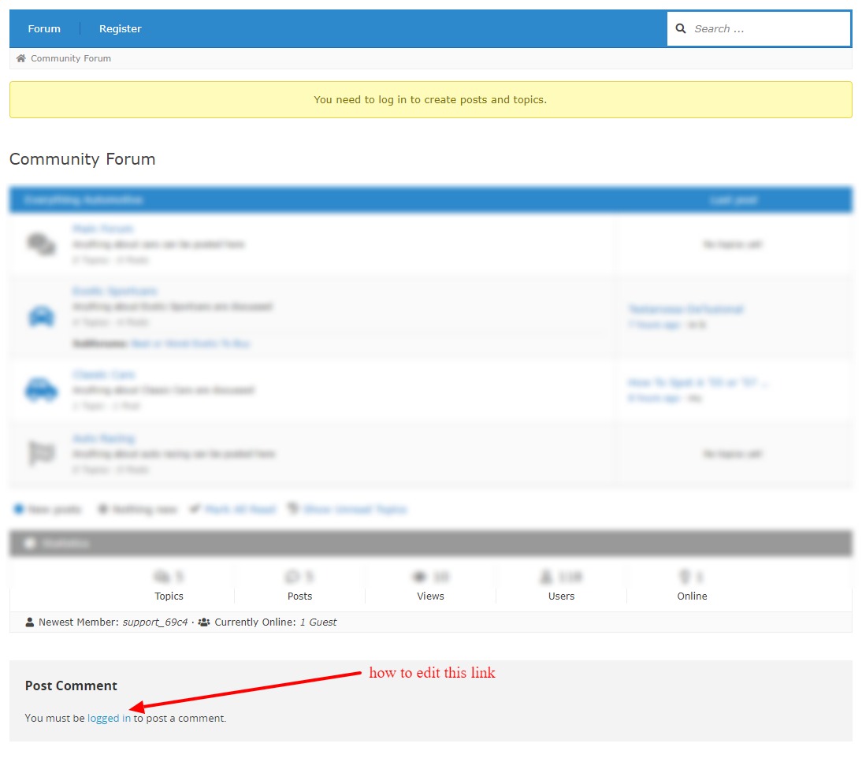Toggle the Nothing new gray indicator
Screen dimensions: 862x784
coord(102,508)
